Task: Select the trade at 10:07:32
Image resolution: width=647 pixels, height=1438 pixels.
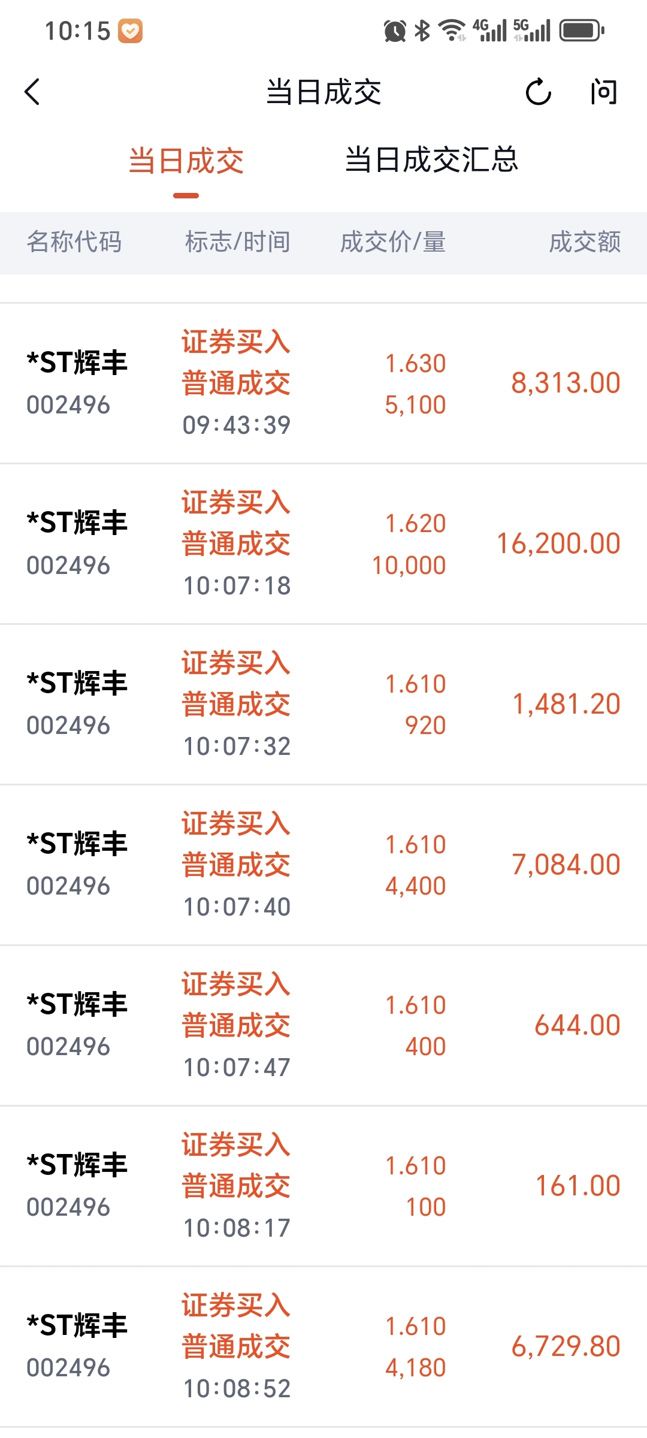Action: coord(323,705)
